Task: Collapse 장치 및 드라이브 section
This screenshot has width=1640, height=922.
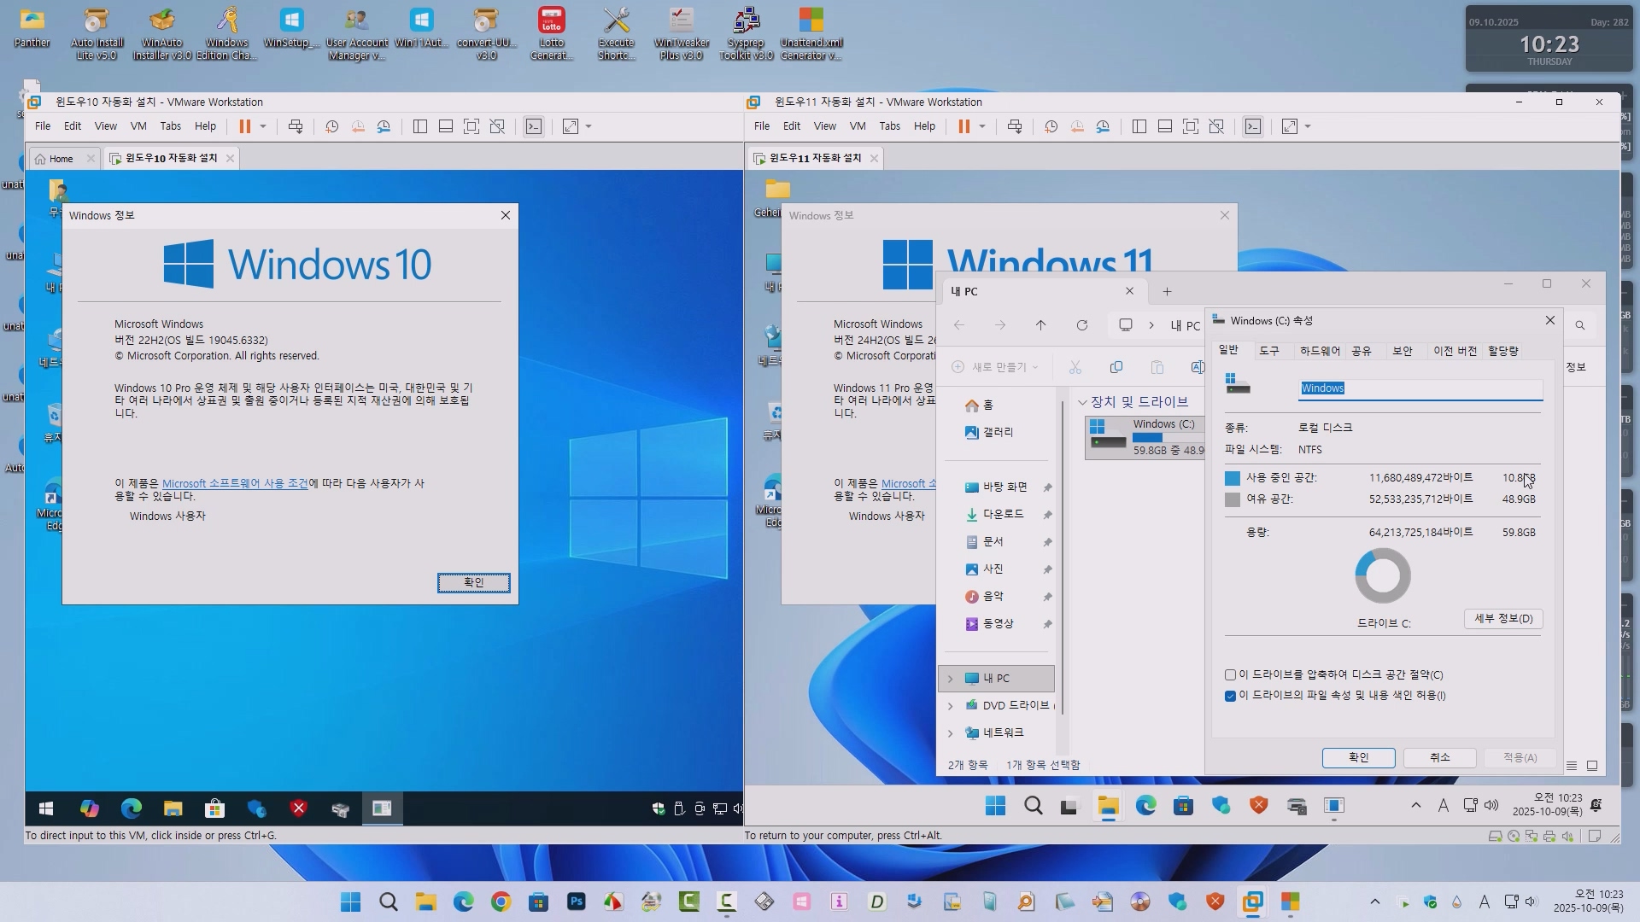Action: [x=1082, y=402]
